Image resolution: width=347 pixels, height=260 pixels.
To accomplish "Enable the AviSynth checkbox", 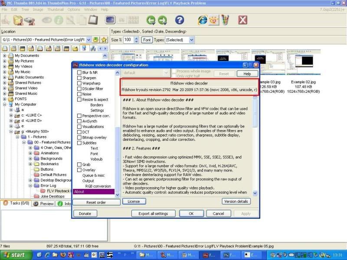I will pos(79,121).
